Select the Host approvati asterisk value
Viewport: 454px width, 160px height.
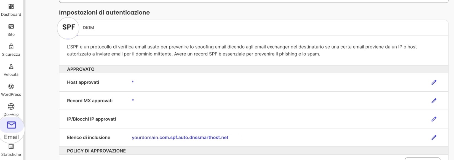pos(133,82)
